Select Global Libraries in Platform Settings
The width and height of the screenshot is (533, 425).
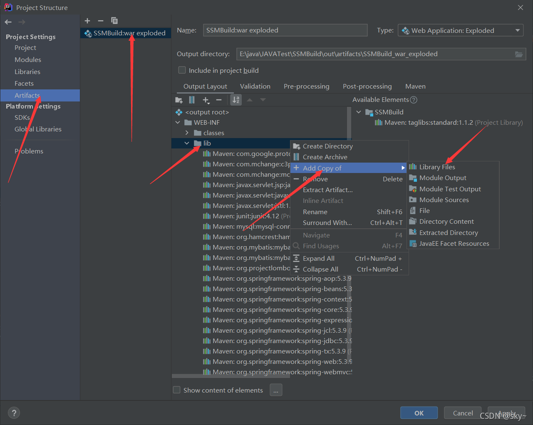click(x=38, y=129)
